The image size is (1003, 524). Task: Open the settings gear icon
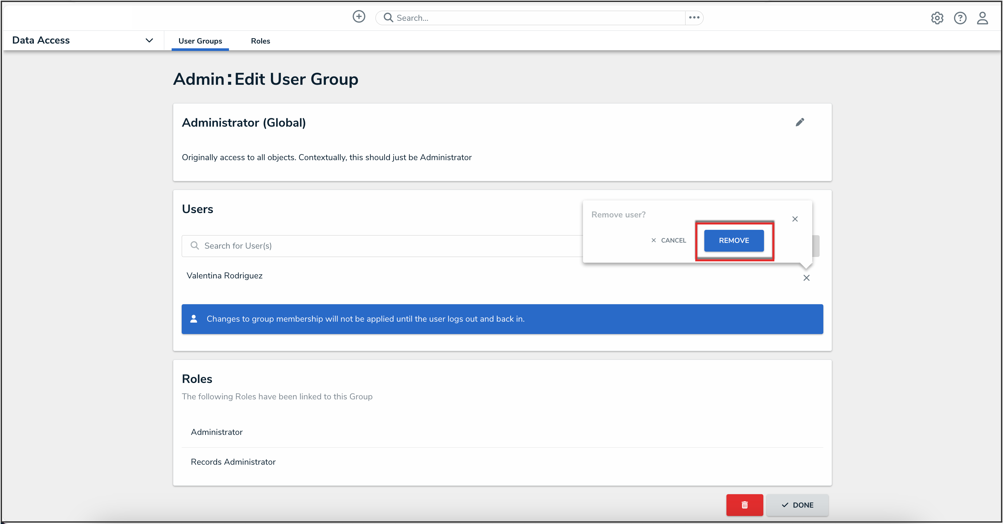tap(937, 18)
